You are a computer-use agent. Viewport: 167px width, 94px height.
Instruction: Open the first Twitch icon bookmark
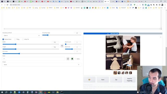(x=69, y=8)
